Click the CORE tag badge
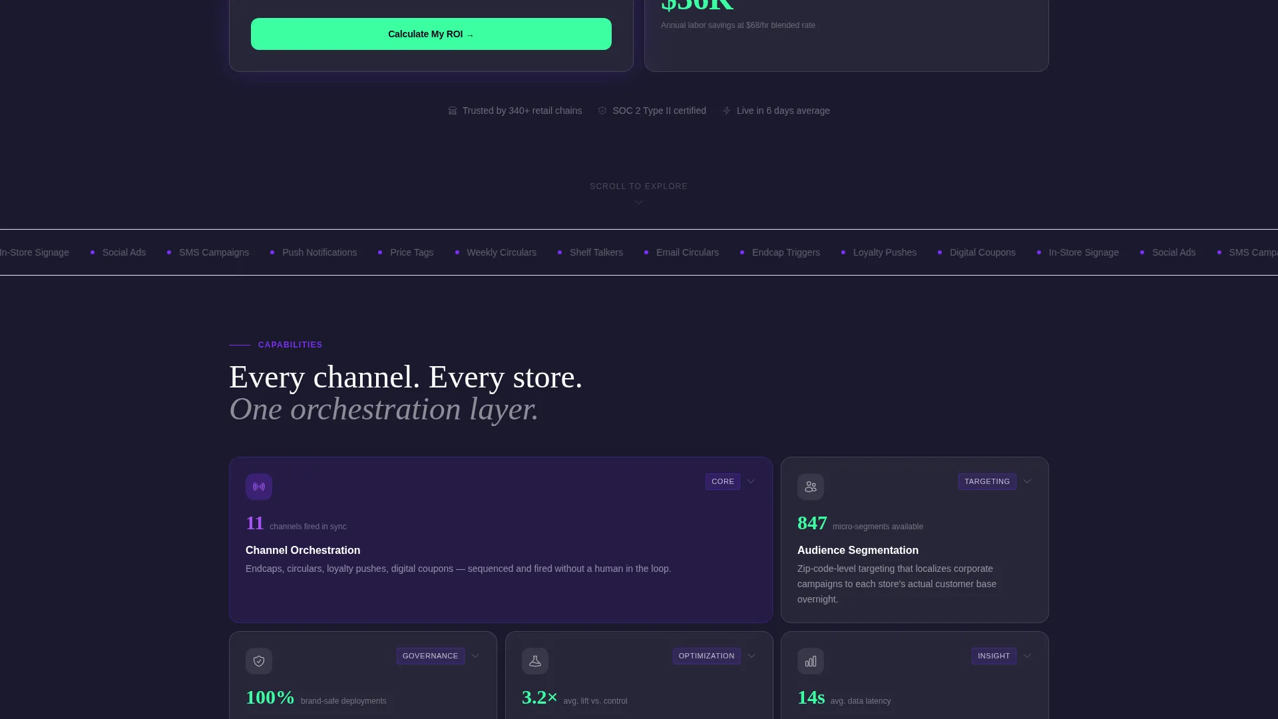Screen dimensions: 1278x719 coord(723,481)
